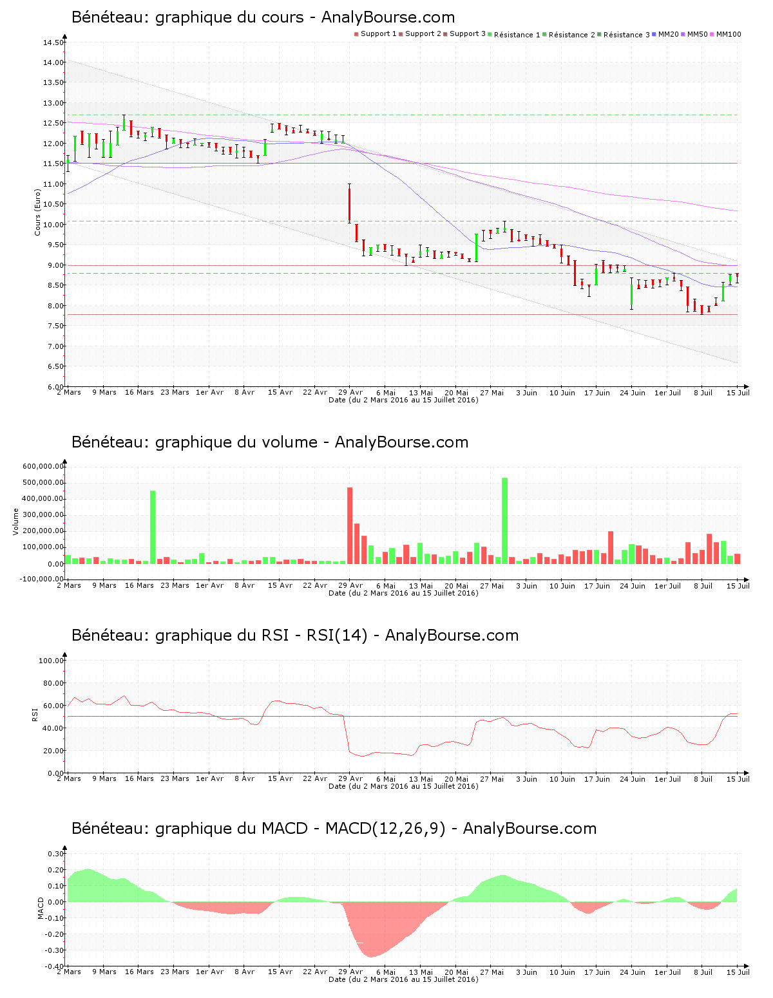
Task: Click the 'Volume' vertical axis title
Action: click(x=16, y=522)
